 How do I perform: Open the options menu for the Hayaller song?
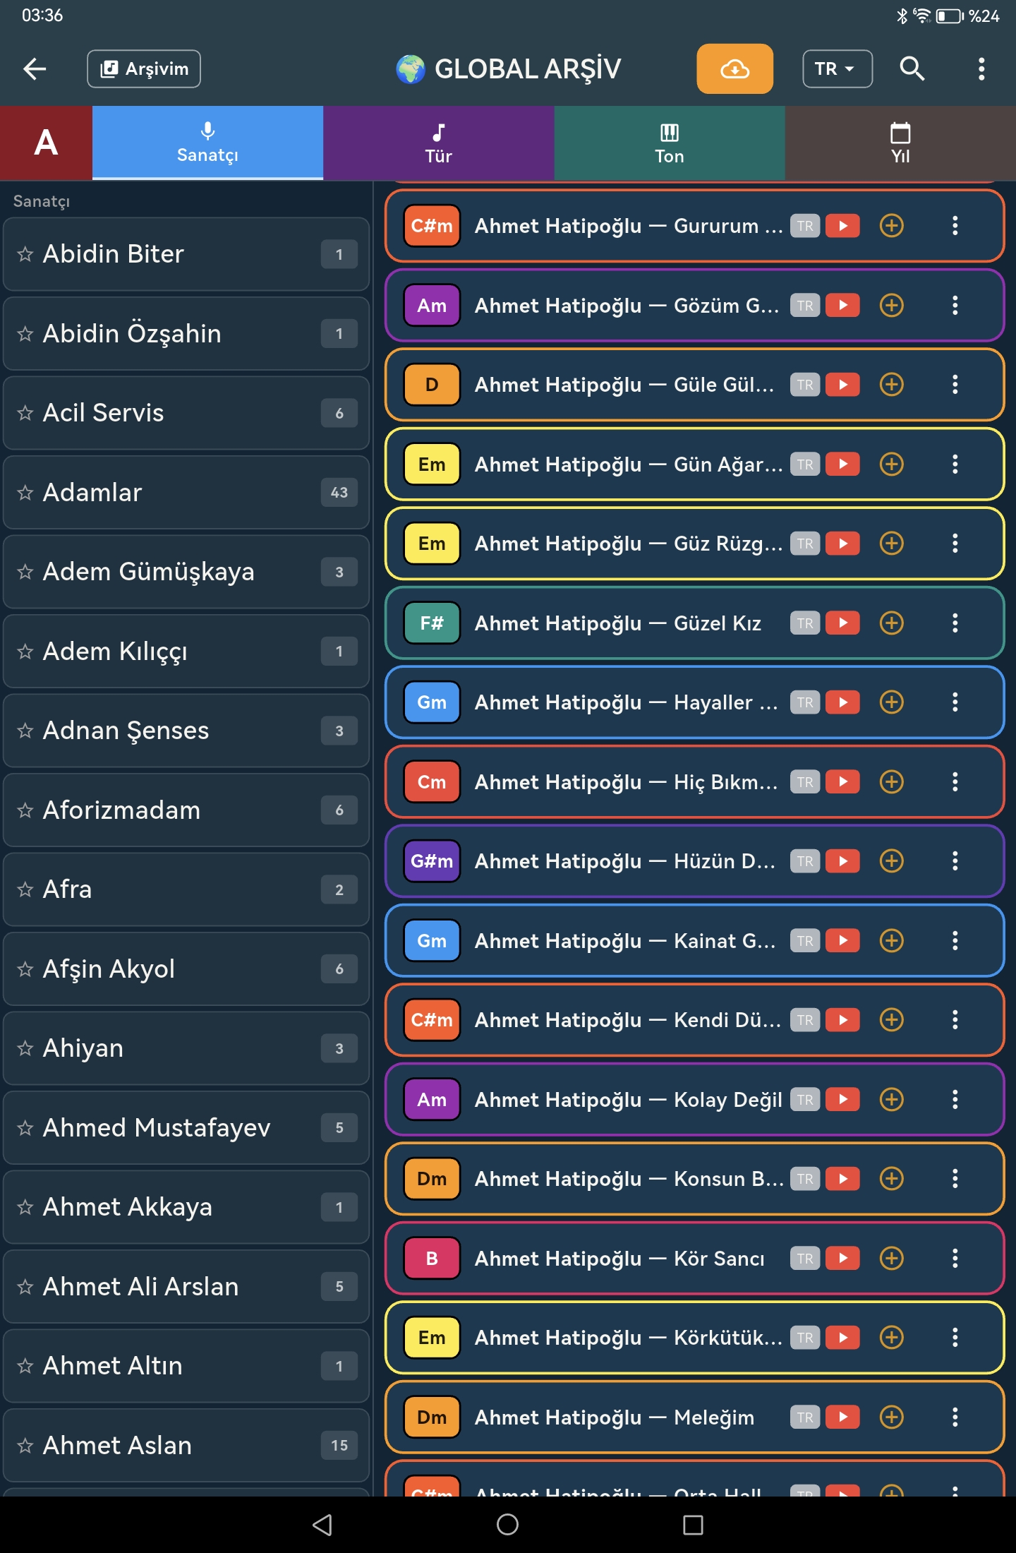[x=955, y=702]
